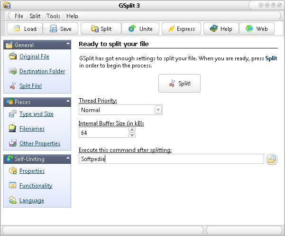Screen dimensions: 285x236
Task: Click the Filenames folder icon
Action: 12,129
